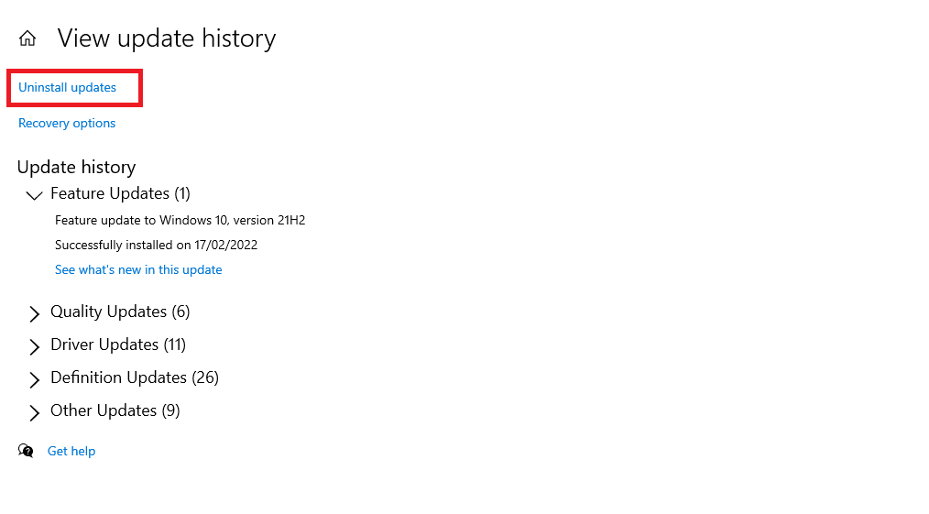
Task: Click the Quality Updates (6) heading text
Action: point(120,312)
